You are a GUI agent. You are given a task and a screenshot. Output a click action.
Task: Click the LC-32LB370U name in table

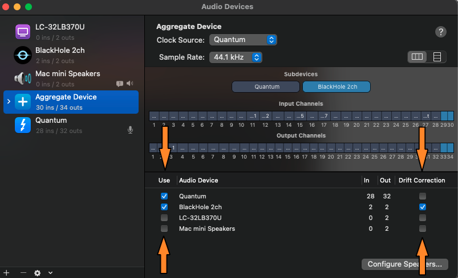click(200, 218)
